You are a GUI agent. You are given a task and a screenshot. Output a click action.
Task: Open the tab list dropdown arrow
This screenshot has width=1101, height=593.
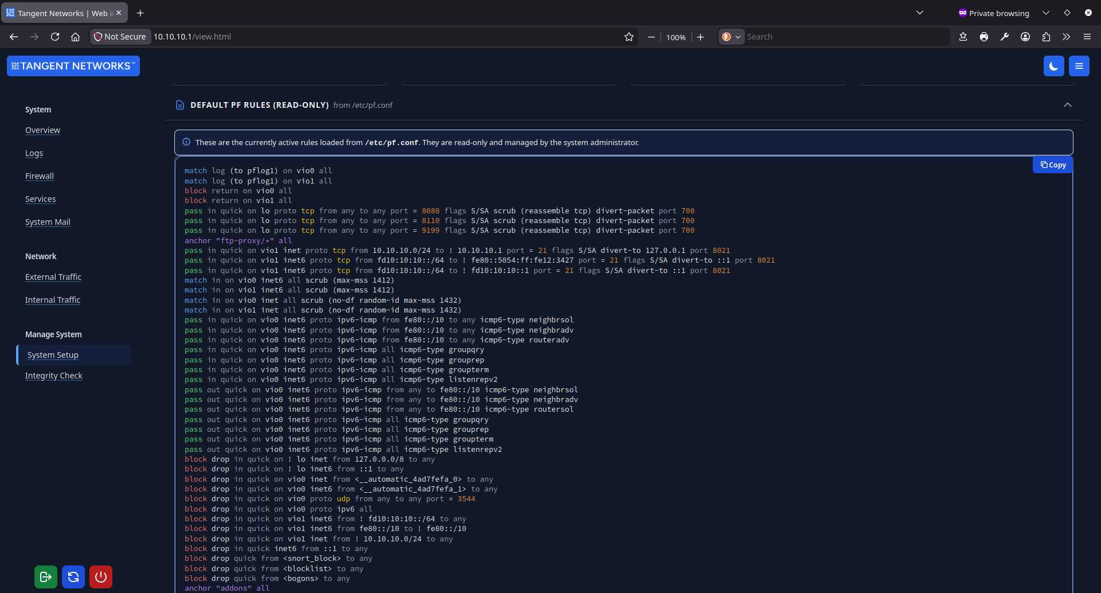coord(920,12)
